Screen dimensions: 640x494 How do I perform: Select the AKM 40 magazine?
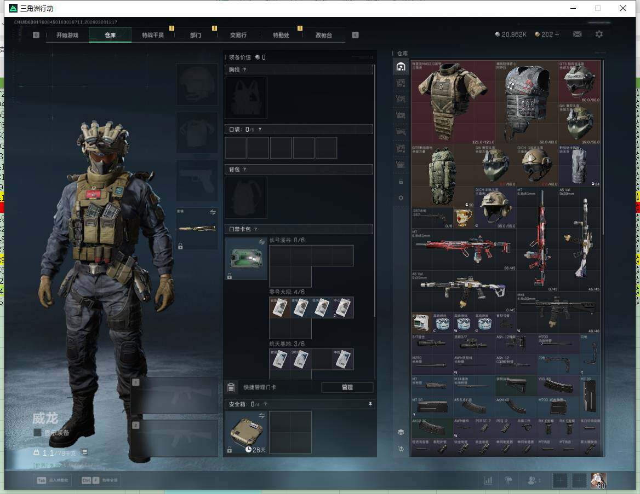click(516, 406)
